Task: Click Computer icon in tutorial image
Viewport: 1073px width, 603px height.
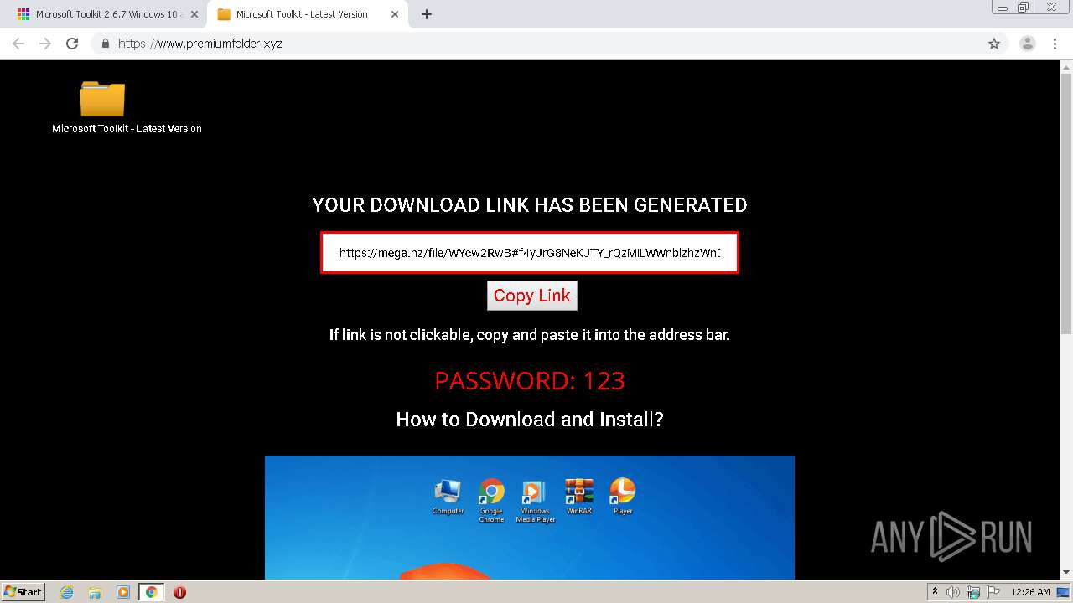Action: [x=448, y=497]
